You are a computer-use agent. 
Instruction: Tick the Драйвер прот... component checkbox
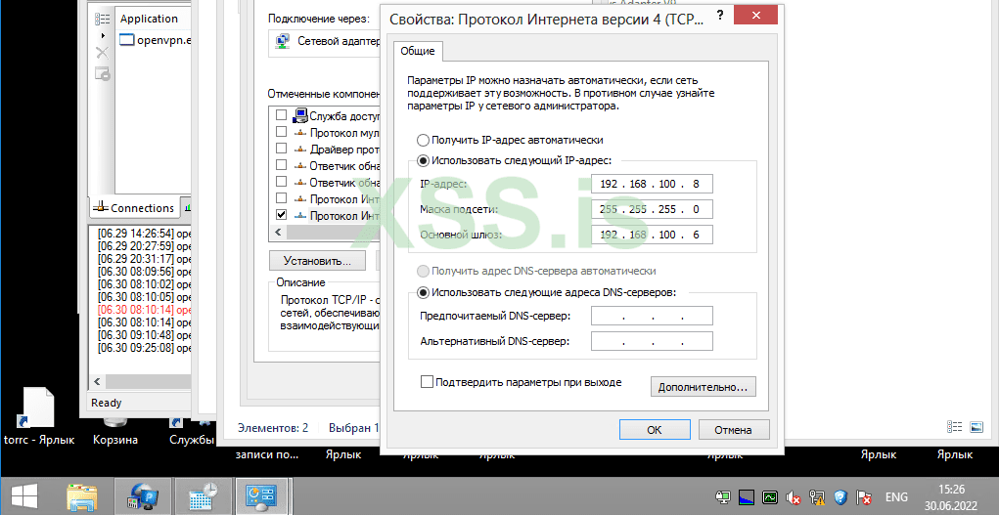tap(281, 149)
